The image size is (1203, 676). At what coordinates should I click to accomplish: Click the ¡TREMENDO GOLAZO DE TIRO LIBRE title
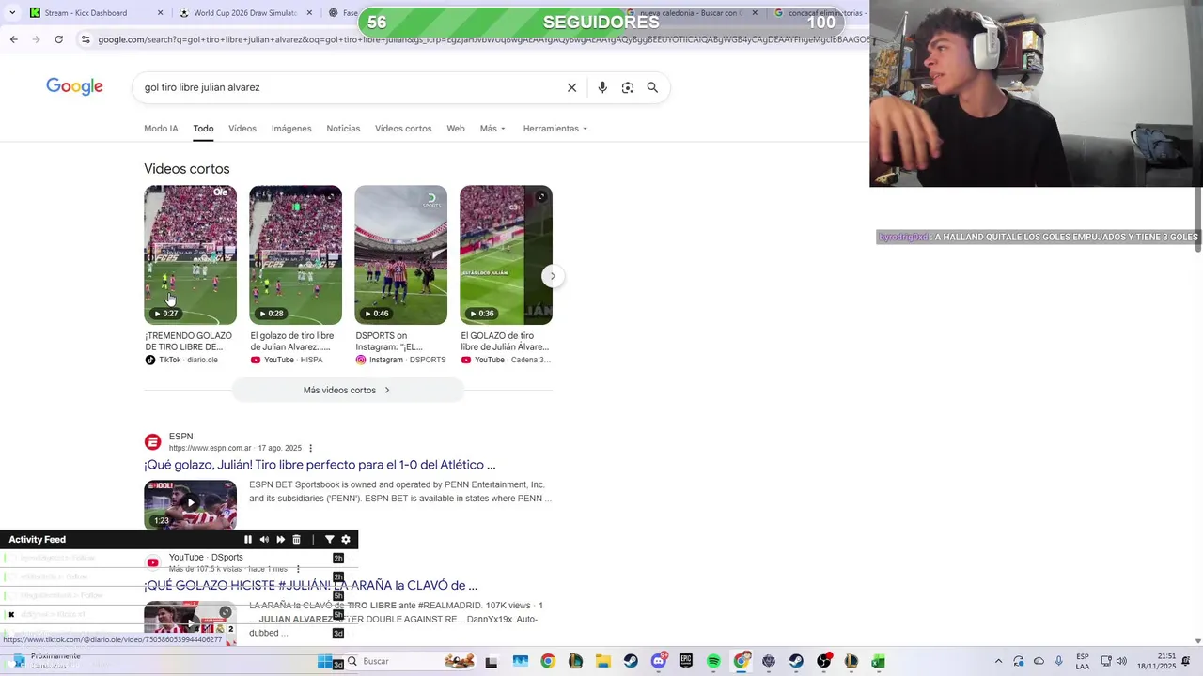coord(188,341)
